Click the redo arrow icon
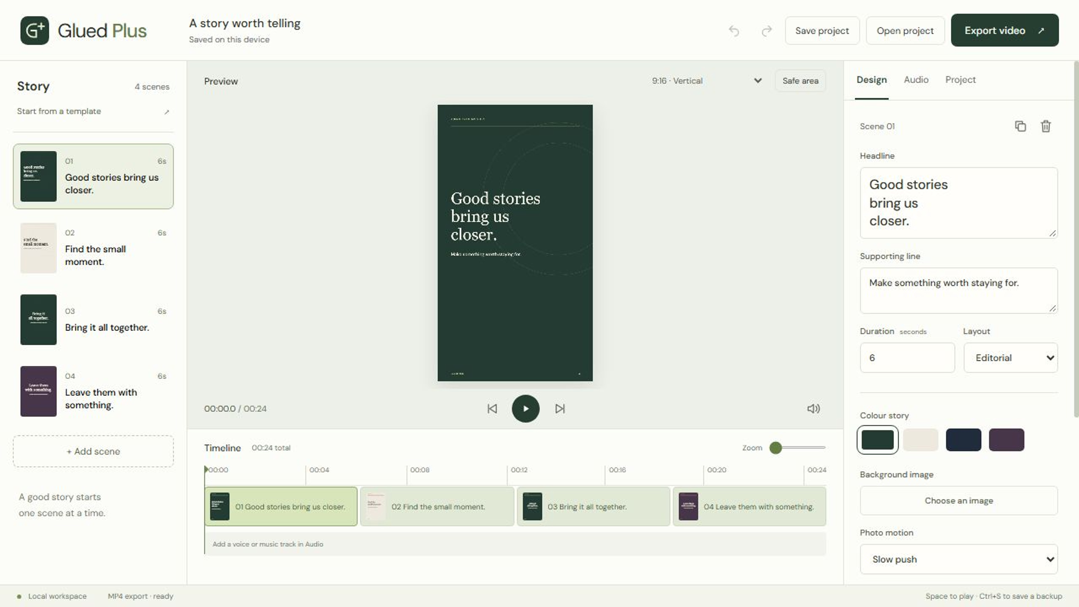The image size is (1079, 607). click(x=767, y=31)
